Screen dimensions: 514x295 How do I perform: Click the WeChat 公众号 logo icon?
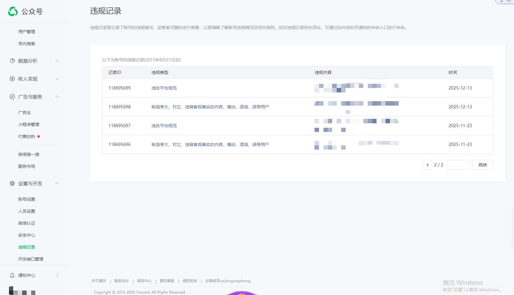pos(13,11)
